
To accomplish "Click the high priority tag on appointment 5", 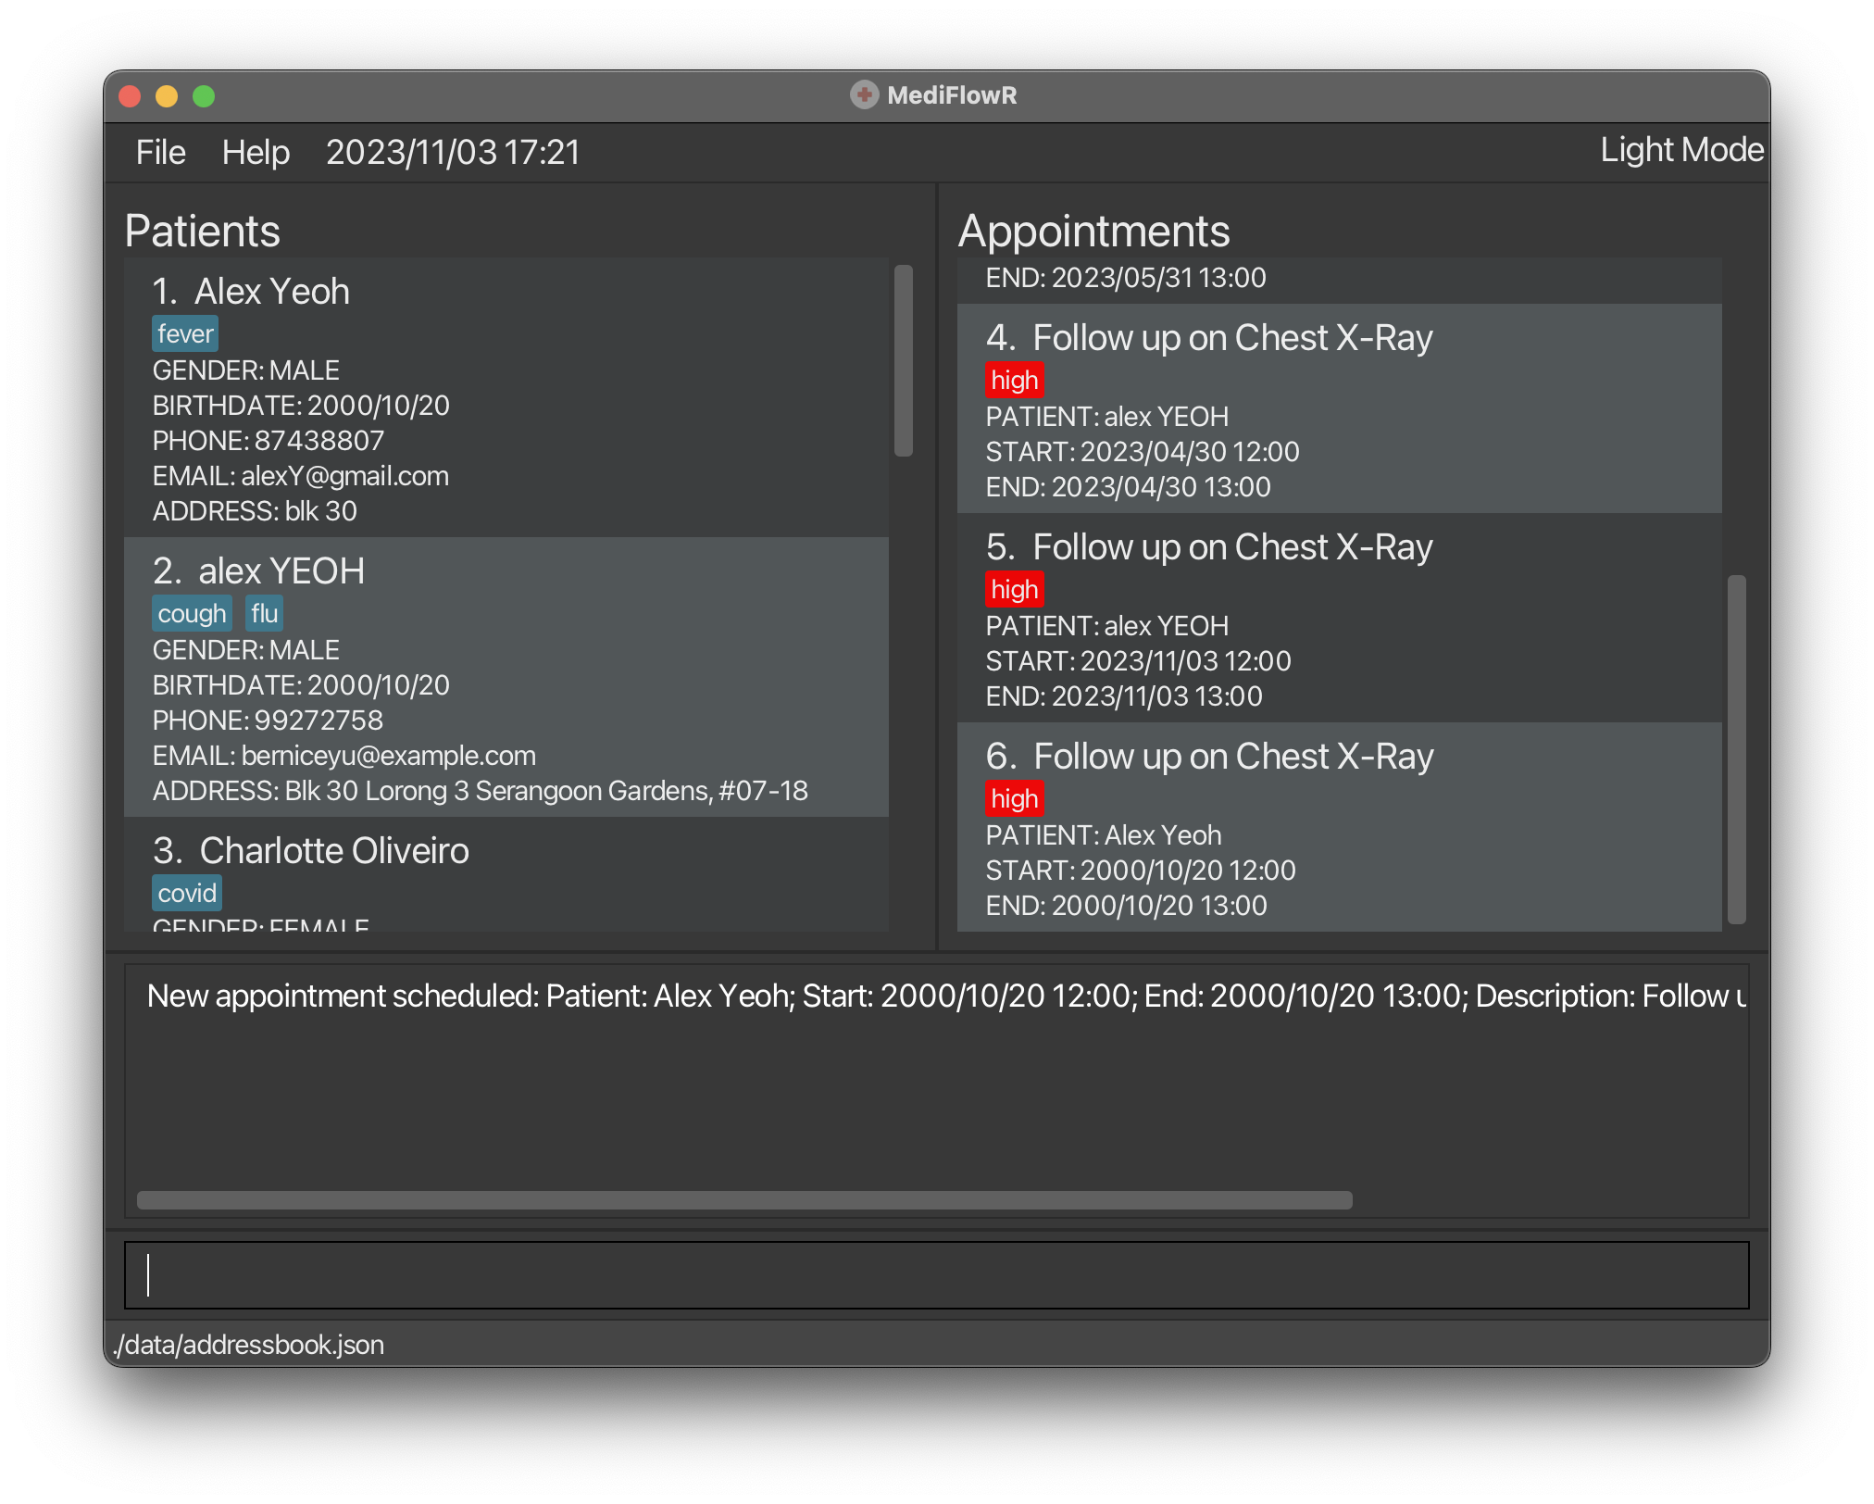I will coord(1014,589).
